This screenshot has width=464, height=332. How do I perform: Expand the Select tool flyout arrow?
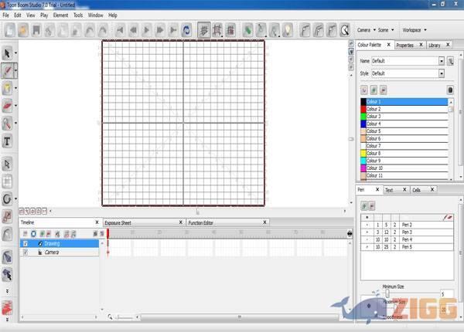16,53
